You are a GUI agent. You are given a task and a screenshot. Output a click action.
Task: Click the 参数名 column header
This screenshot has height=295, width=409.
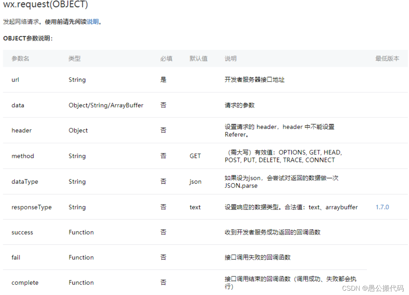(21, 58)
